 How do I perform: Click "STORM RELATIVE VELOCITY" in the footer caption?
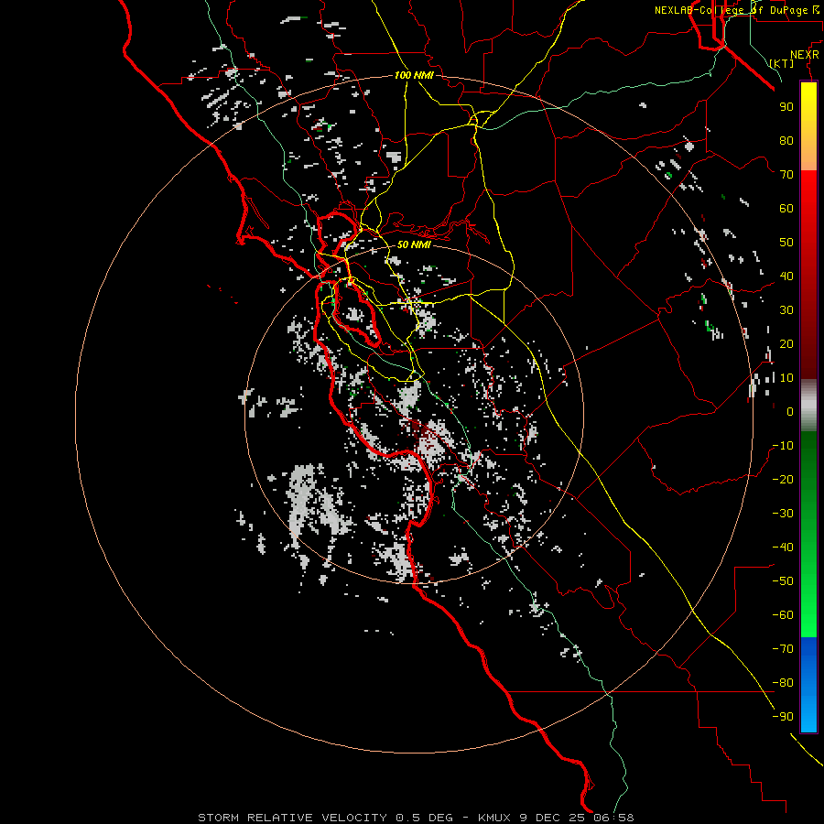tap(292, 818)
